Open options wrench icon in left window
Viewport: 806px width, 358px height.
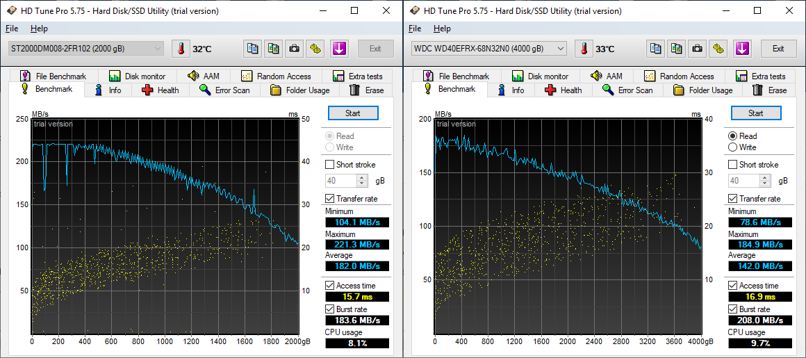(x=315, y=49)
